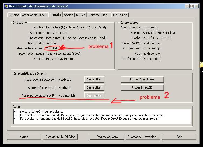Switch to the Sistema tab
The height and width of the screenshot is (147, 203).
pos(14,15)
